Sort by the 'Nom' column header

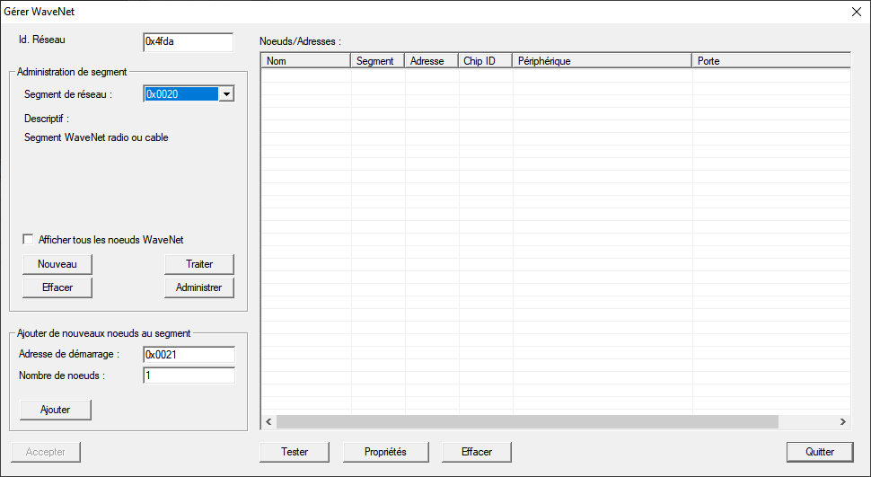point(305,61)
